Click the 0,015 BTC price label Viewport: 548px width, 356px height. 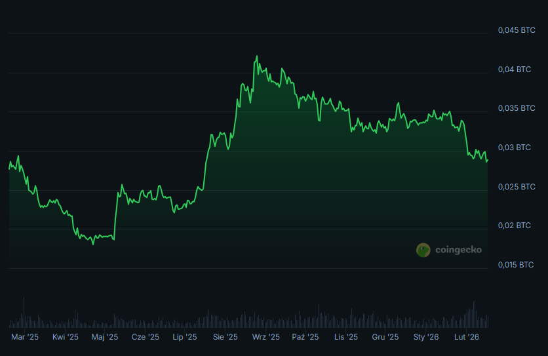(x=517, y=265)
